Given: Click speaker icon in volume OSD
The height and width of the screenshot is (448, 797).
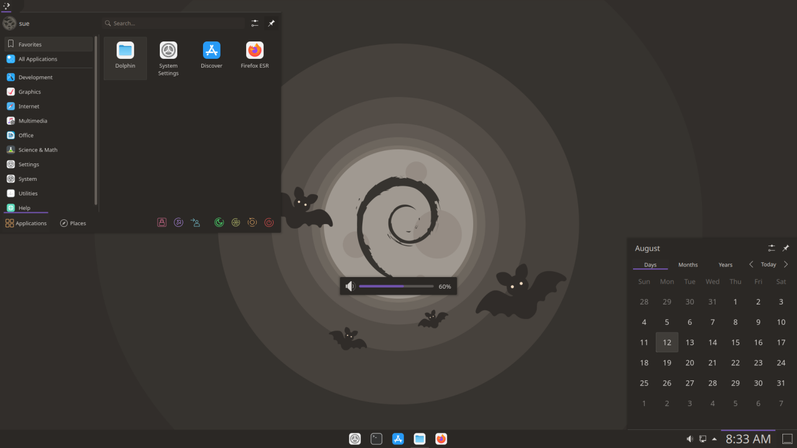Looking at the screenshot, I should [349, 286].
